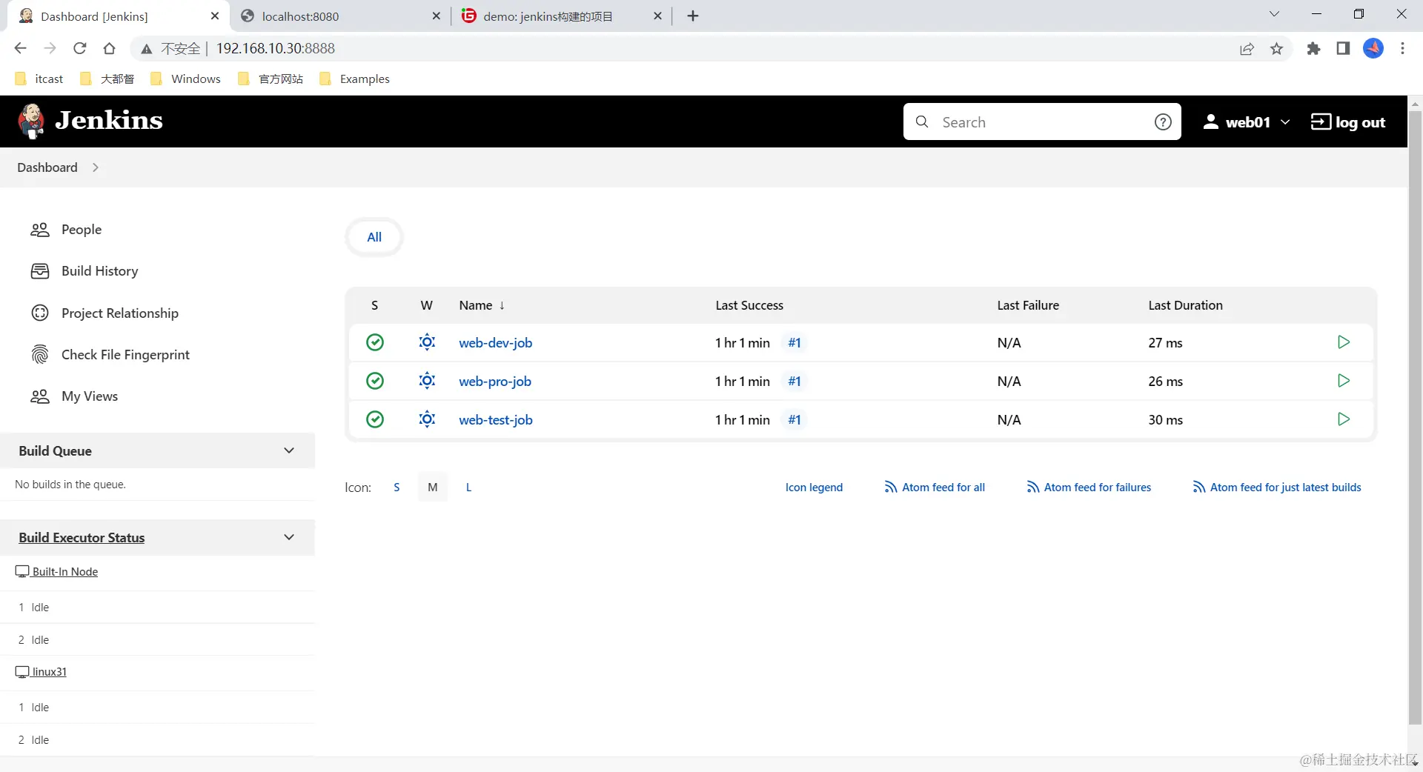Schedule a build for web-pro-job
This screenshot has height=772, width=1423.
pyautogui.click(x=1344, y=381)
